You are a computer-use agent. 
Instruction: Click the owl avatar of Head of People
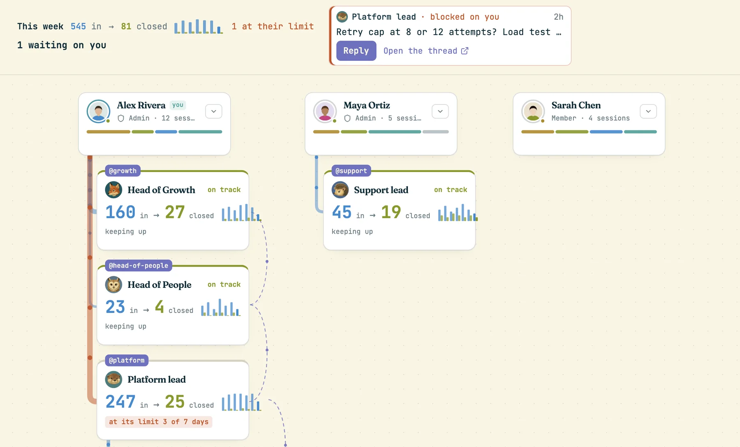(x=113, y=285)
